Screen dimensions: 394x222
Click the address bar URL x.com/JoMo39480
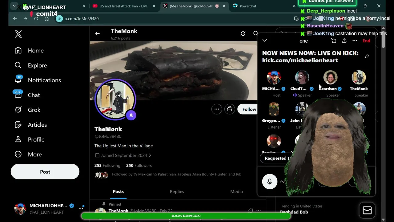82,19
